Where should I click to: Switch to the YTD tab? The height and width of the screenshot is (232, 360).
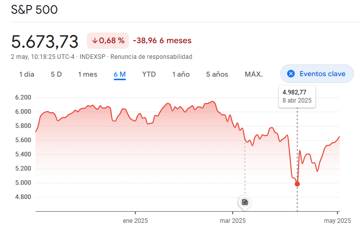pyautogui.click(x=149, y=75)
